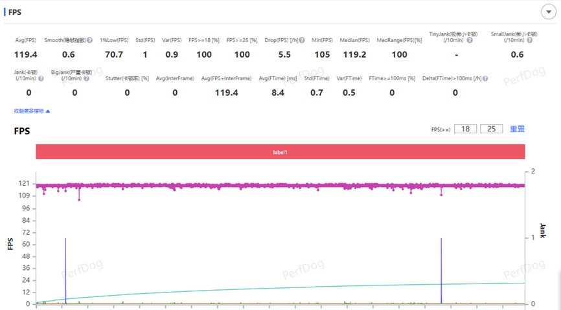The width and height of the screenshot is (561, 310).
Task: Click the 重置 reset link
Action: [517, 129]
